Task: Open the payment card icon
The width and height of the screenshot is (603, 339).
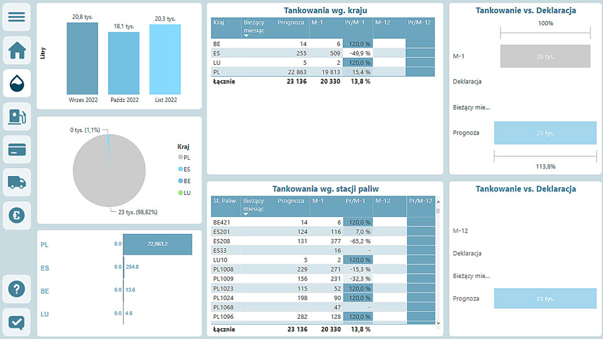Action: pos(17,150)
